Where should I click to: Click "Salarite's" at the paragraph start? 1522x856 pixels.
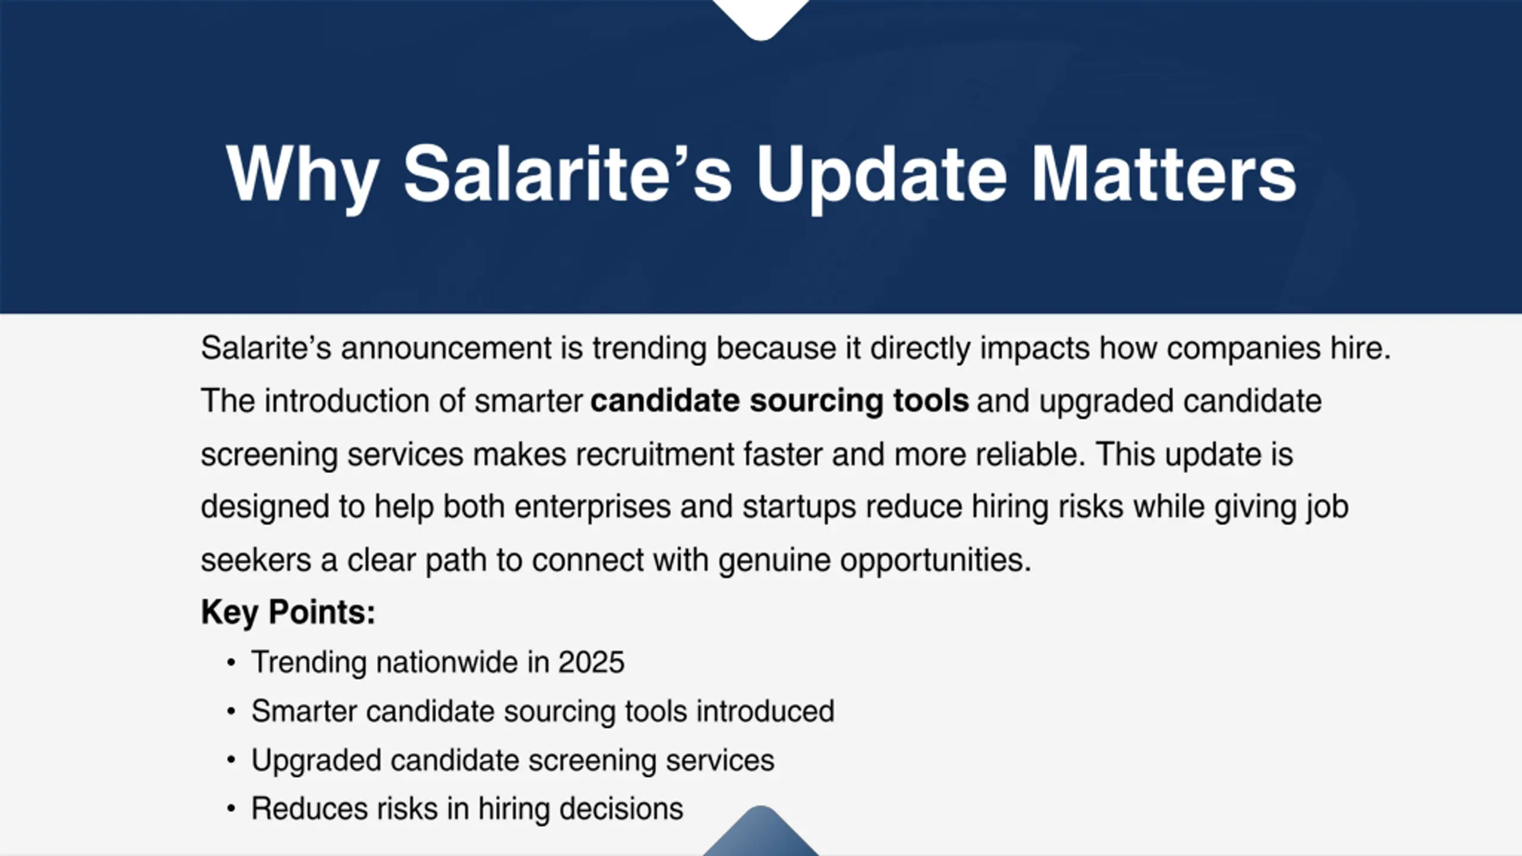266,348
